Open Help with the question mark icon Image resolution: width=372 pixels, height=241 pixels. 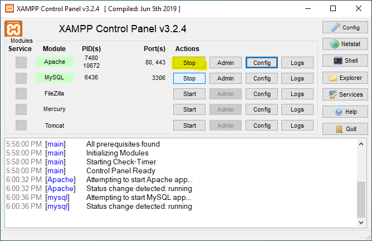pos(345,112)
